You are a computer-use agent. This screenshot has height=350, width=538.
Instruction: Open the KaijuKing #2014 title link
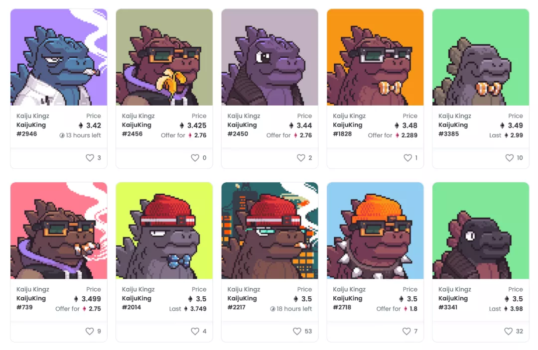136,303
